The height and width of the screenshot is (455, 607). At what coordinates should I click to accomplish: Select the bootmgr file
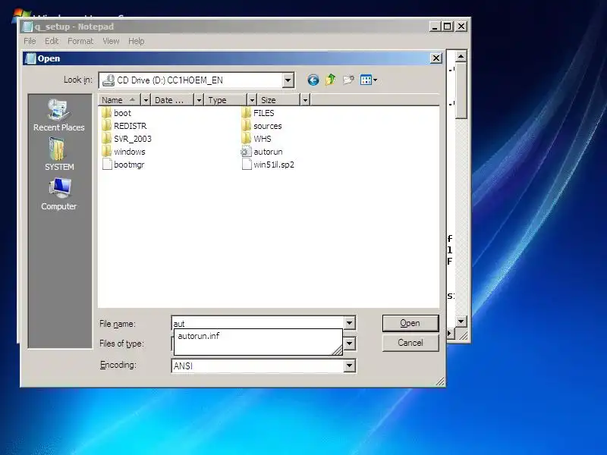pyautogui.click(x=123, y=165)
